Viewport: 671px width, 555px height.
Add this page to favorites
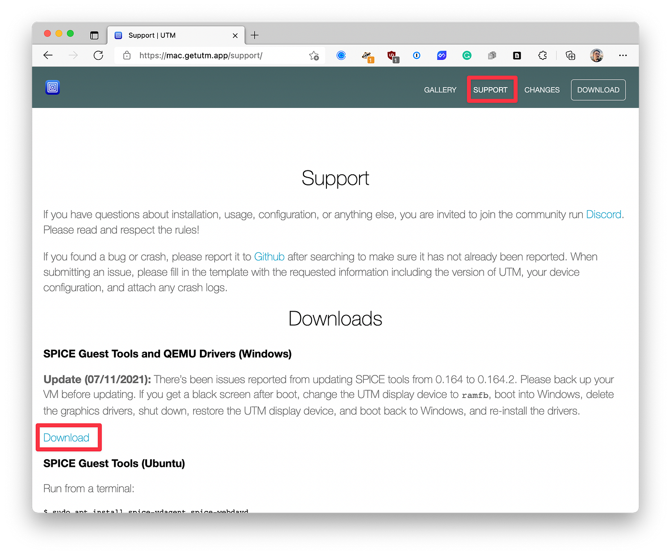[314, 56]
